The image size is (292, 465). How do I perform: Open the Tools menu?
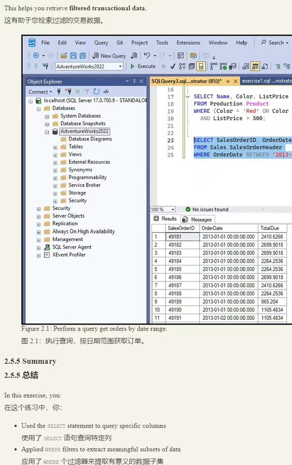coord(162,43)
